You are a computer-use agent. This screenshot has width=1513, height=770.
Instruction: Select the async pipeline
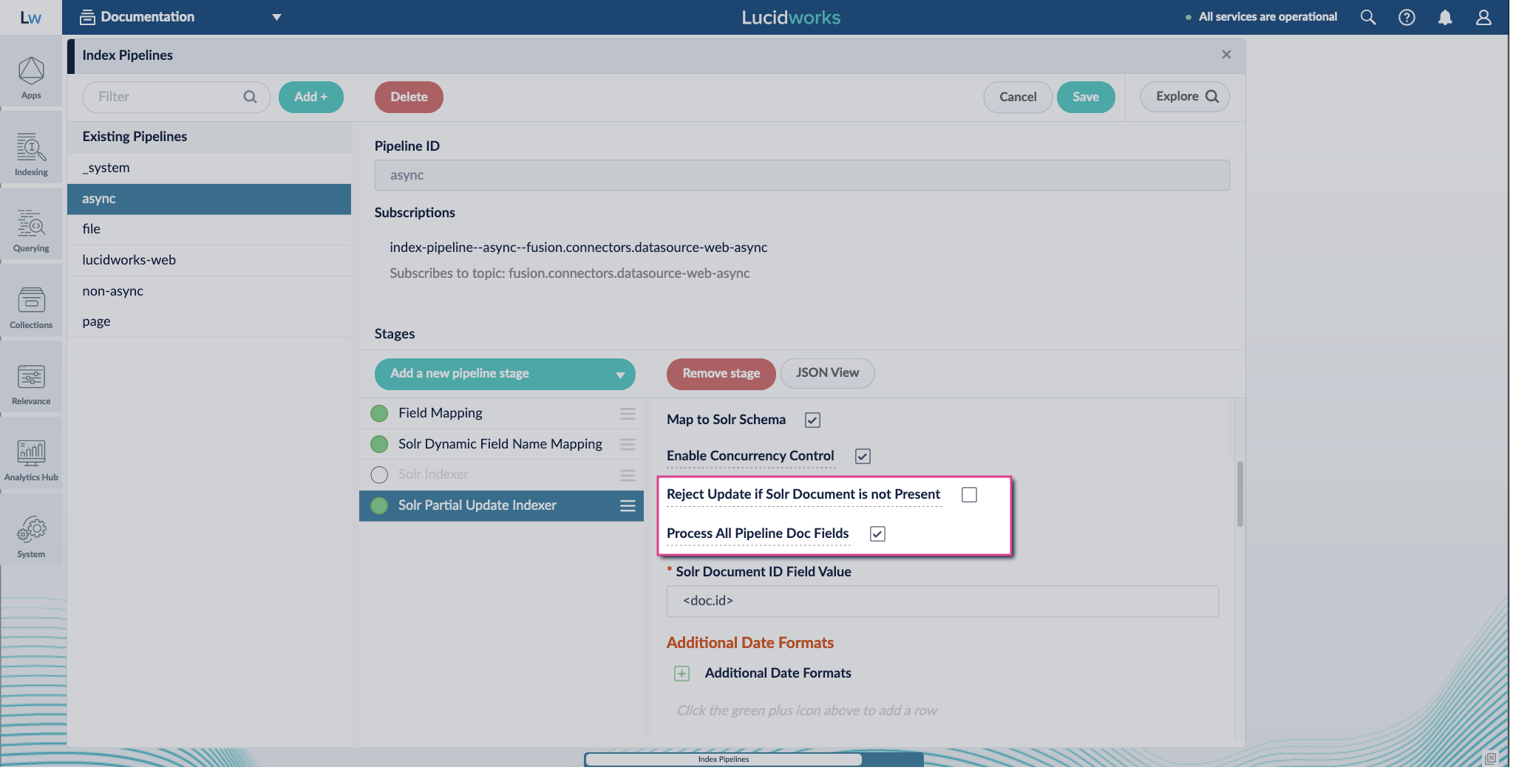click(x=209, y=199)
